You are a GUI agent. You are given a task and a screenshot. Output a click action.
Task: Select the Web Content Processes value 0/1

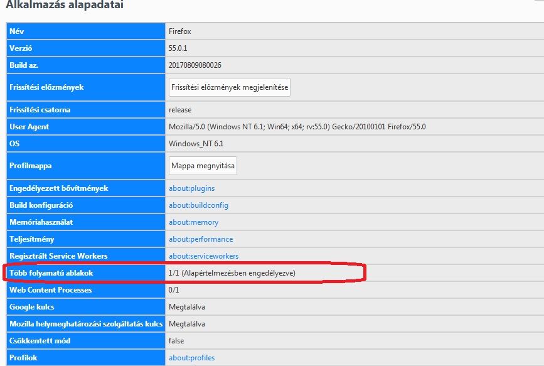coord(174,290)
